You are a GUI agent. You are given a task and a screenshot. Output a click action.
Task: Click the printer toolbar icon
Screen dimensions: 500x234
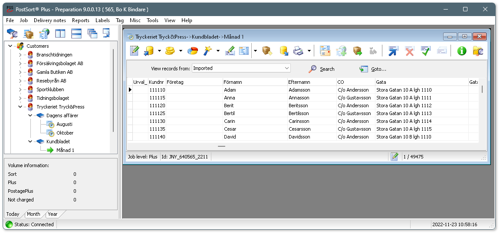pos(298,51)
